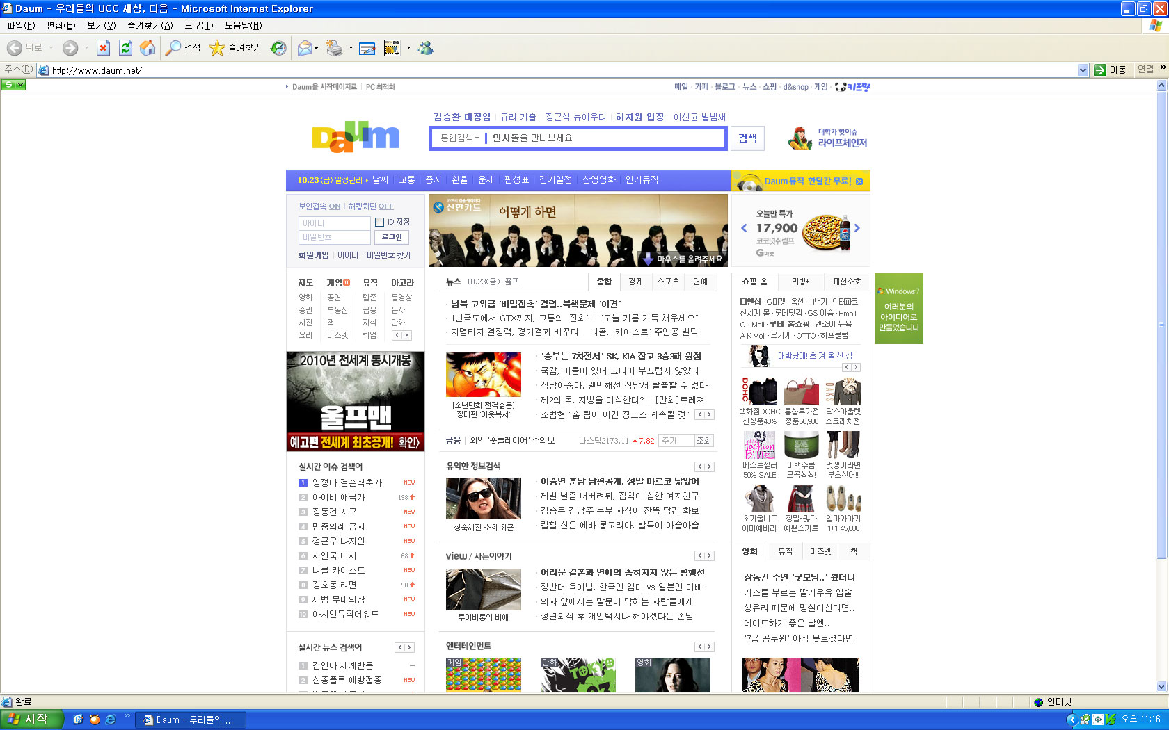Click the 로그인 button

point(392,237)
